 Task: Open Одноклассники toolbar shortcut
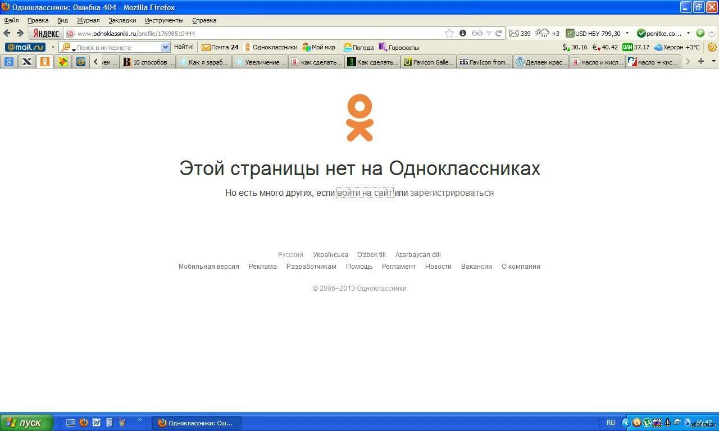tap(270, 47)
